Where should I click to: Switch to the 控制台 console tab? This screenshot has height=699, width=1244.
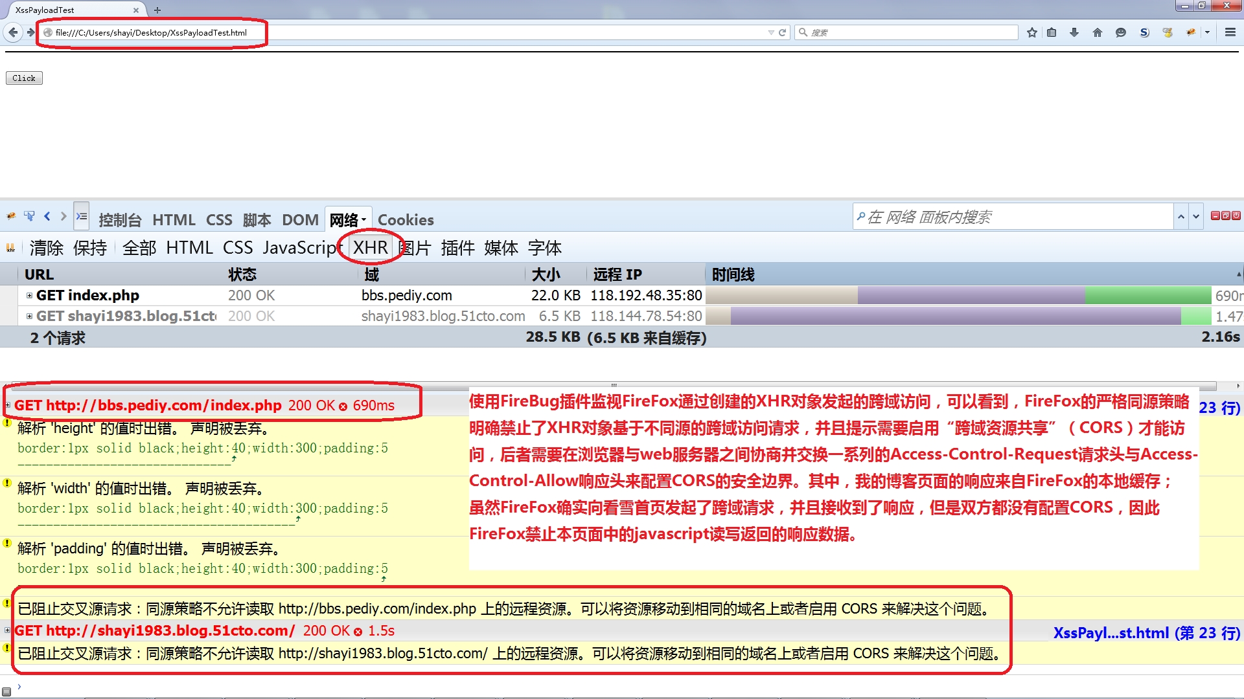[x=120, y=220]
